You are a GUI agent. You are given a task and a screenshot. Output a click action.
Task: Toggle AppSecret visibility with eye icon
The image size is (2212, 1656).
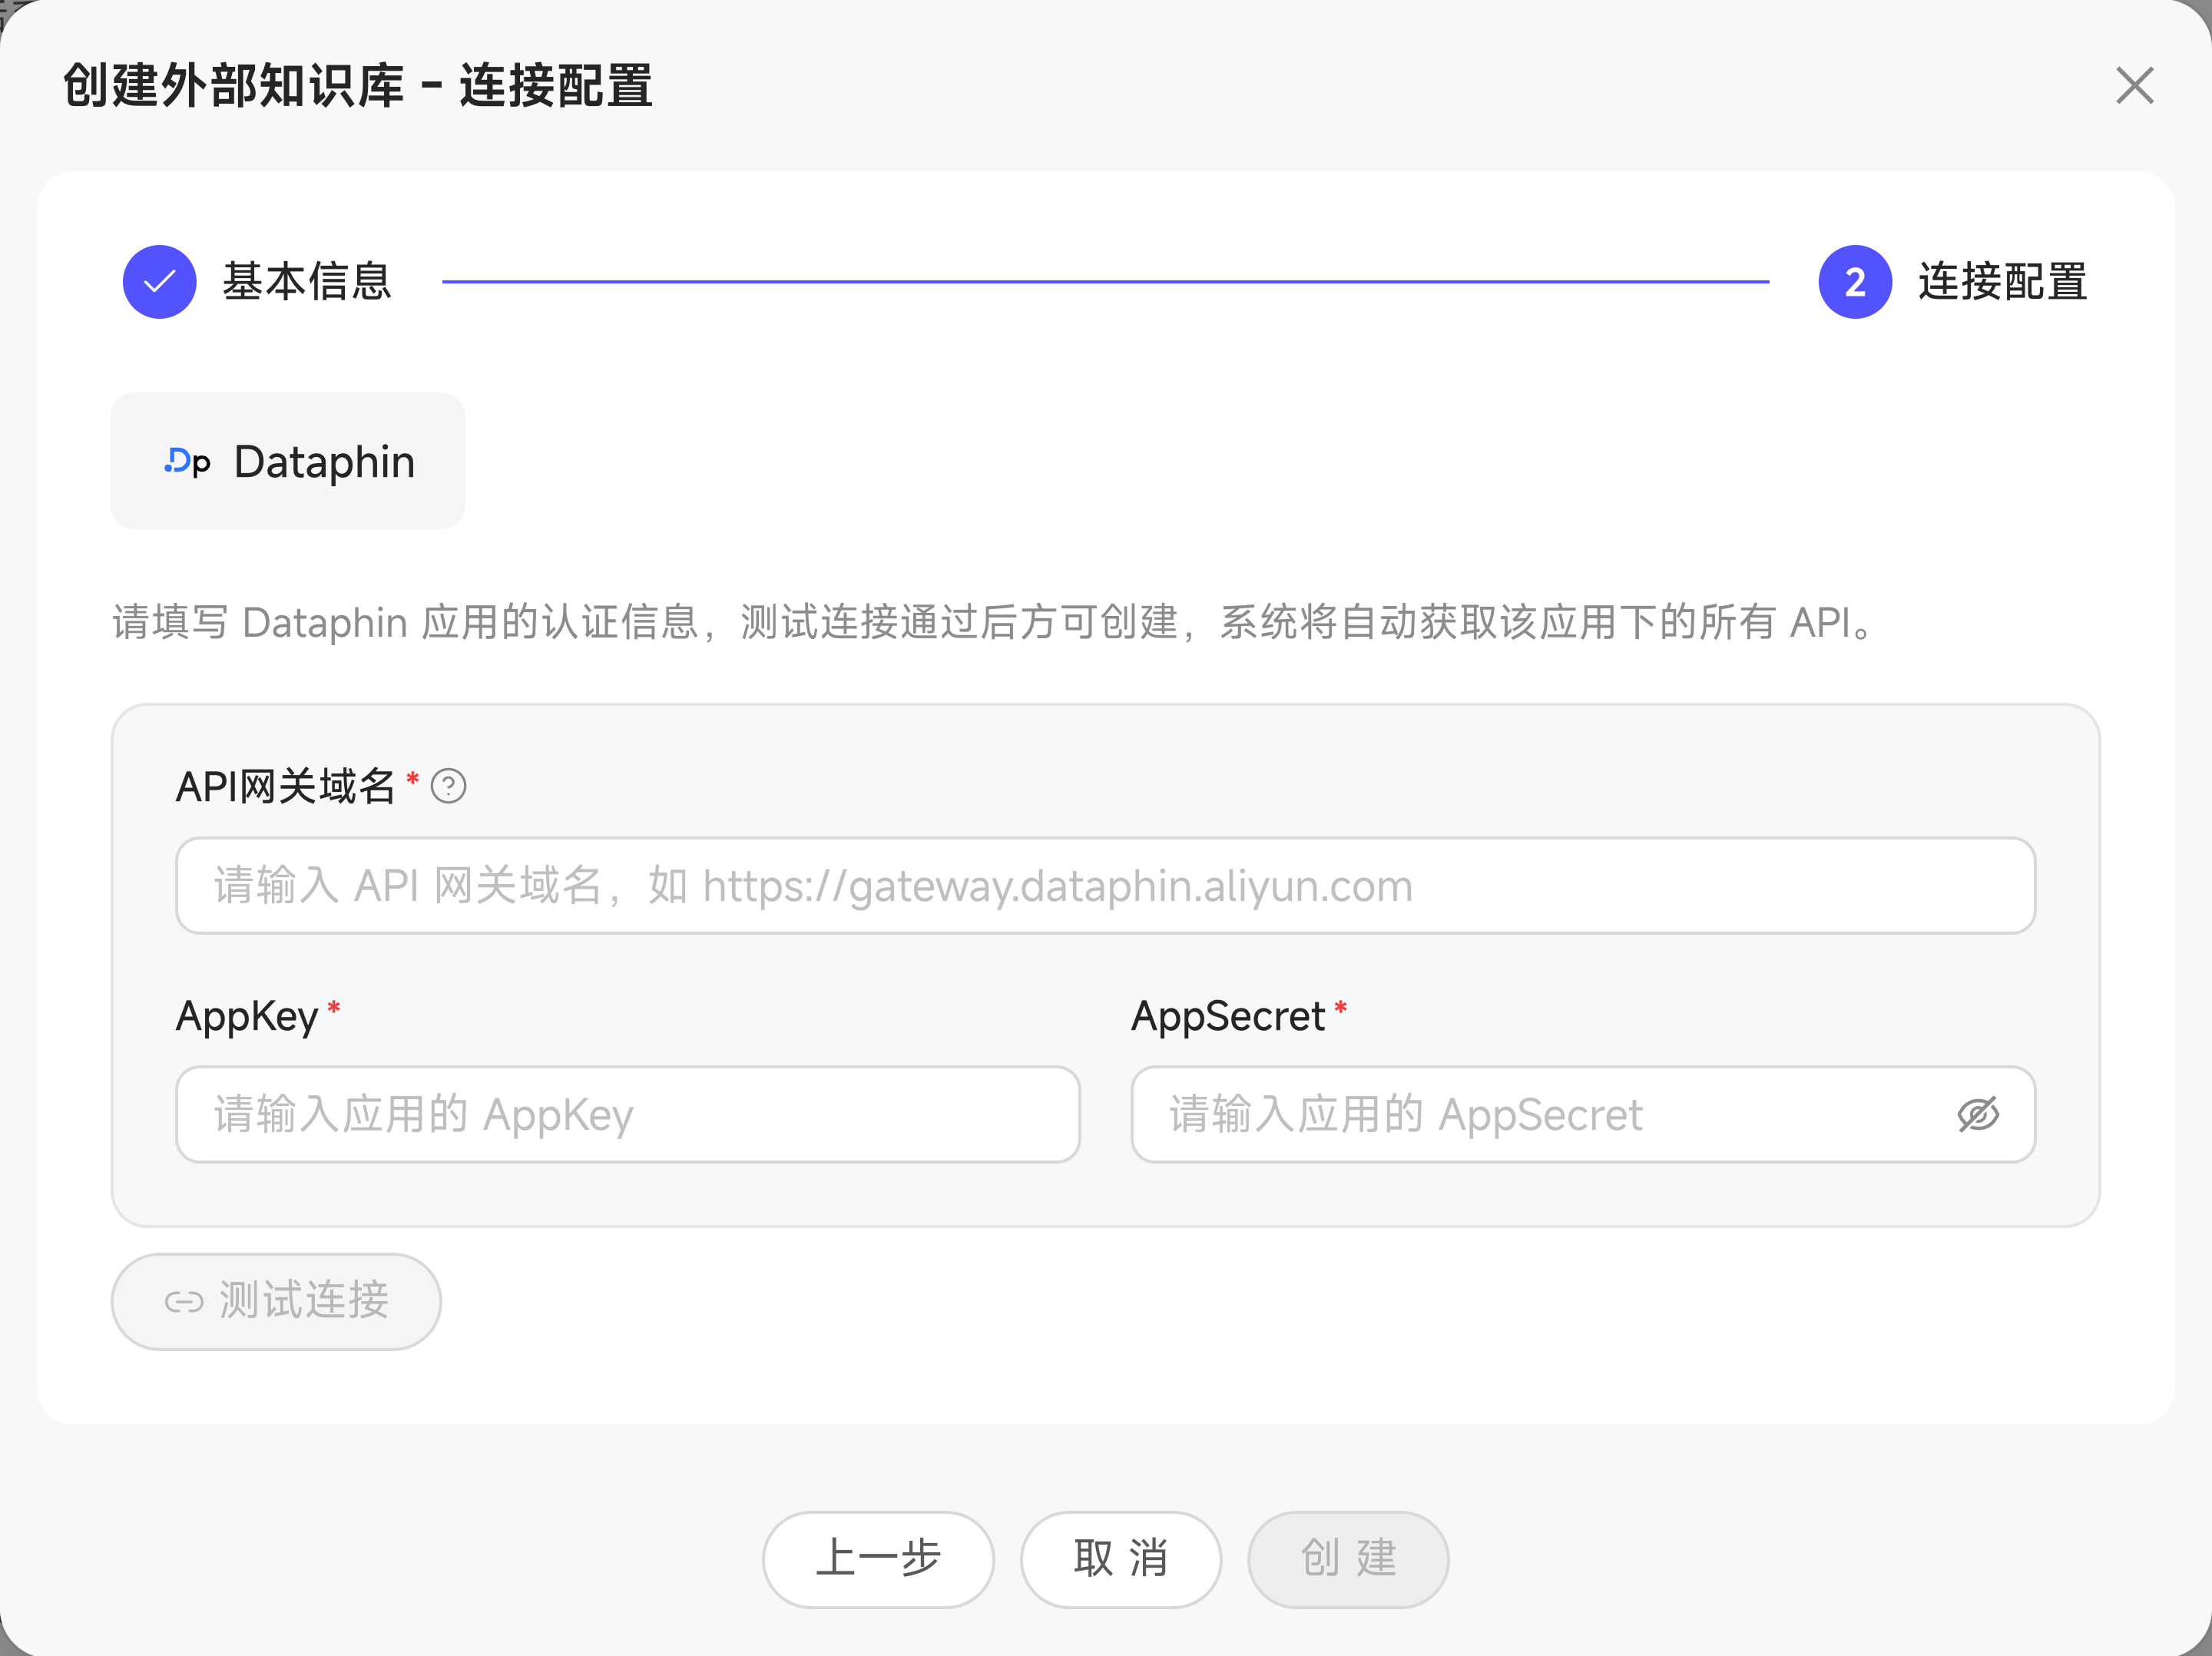(x=1977, y=1114)
